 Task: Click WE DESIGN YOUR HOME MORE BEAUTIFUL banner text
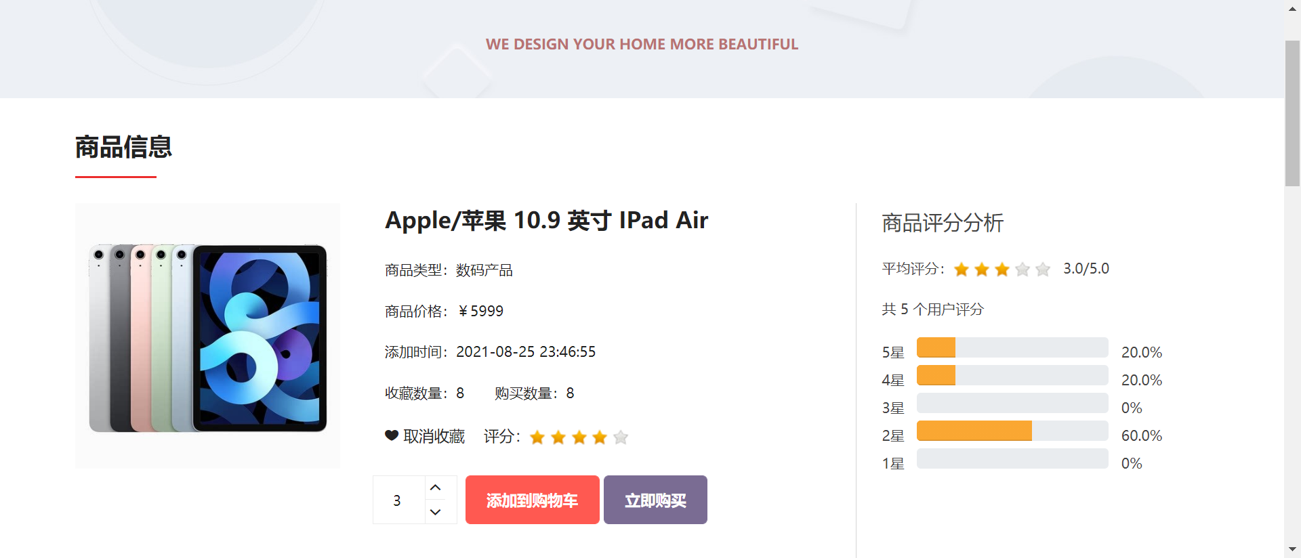tap(642, 44)
